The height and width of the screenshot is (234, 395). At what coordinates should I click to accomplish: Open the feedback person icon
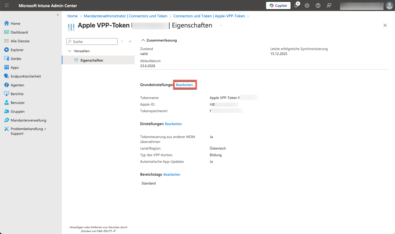click(x=329, y=5)
